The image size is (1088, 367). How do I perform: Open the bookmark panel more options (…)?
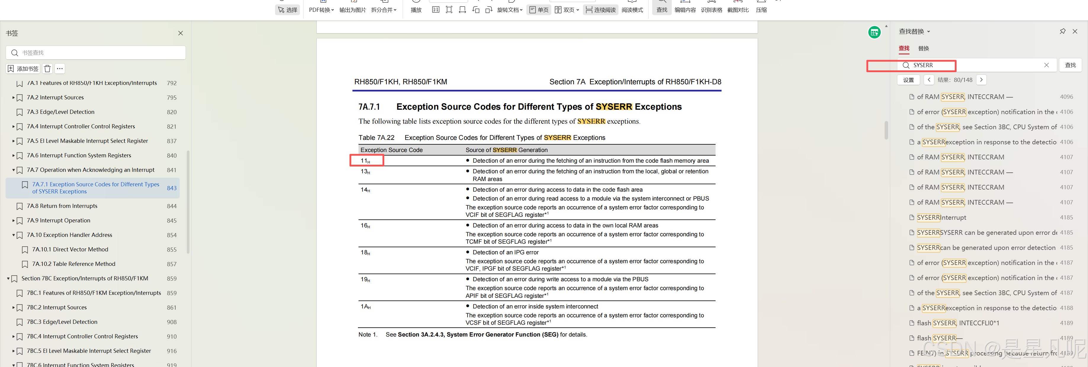60,69
